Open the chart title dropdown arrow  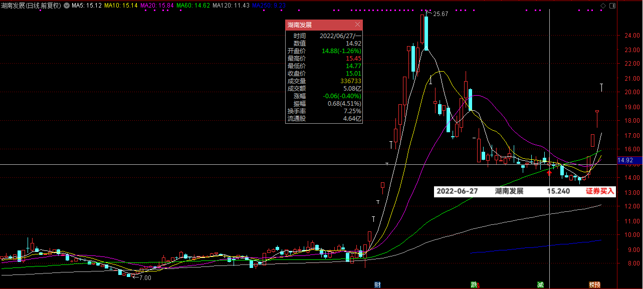[x=67, y=6]
